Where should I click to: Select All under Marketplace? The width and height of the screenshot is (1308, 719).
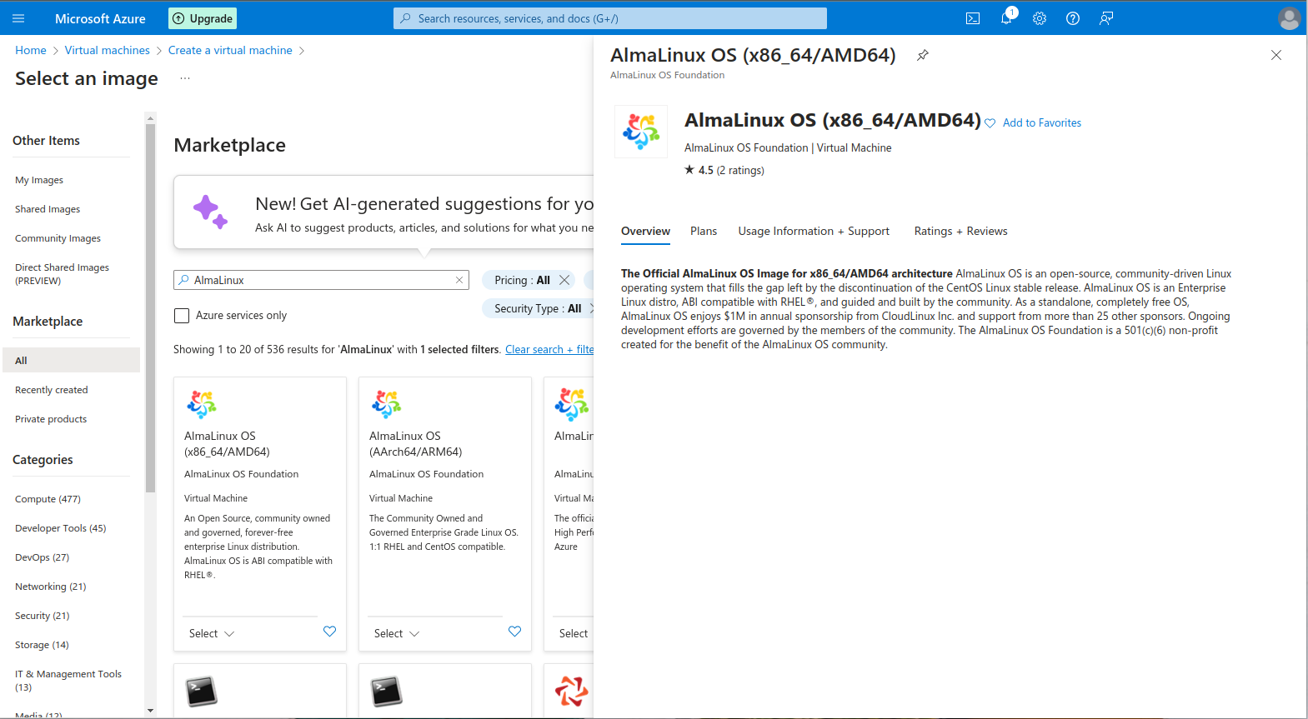72,360
